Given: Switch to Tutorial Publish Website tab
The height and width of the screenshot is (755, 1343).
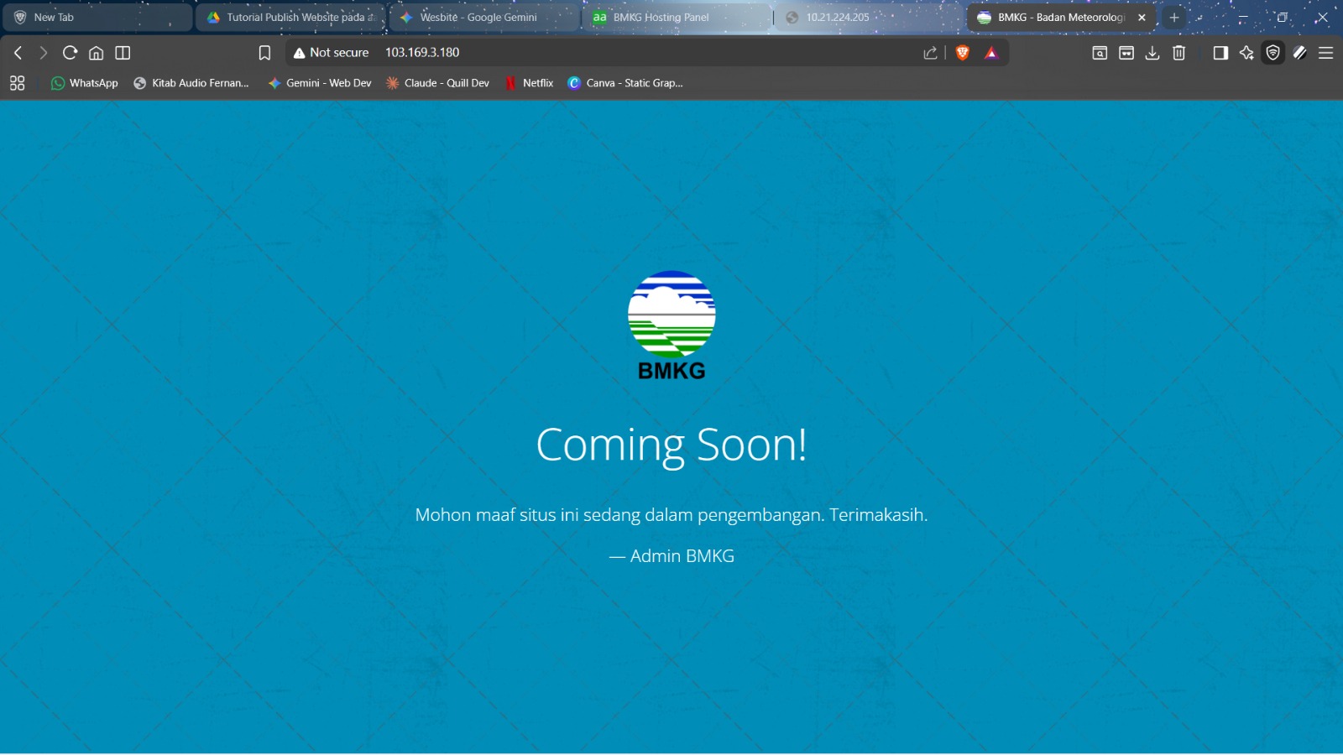Looking at the screenshot, I should [291, 18].
